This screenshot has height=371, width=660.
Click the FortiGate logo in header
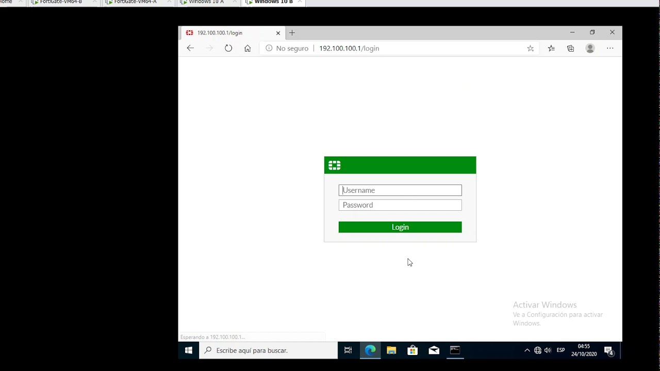(335, 165)
